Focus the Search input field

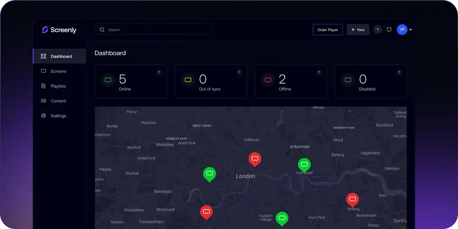point(153,29)
